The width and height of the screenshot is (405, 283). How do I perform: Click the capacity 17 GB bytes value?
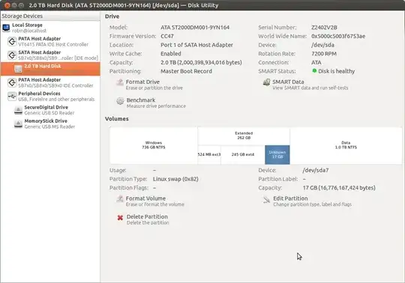coord(339,188)
